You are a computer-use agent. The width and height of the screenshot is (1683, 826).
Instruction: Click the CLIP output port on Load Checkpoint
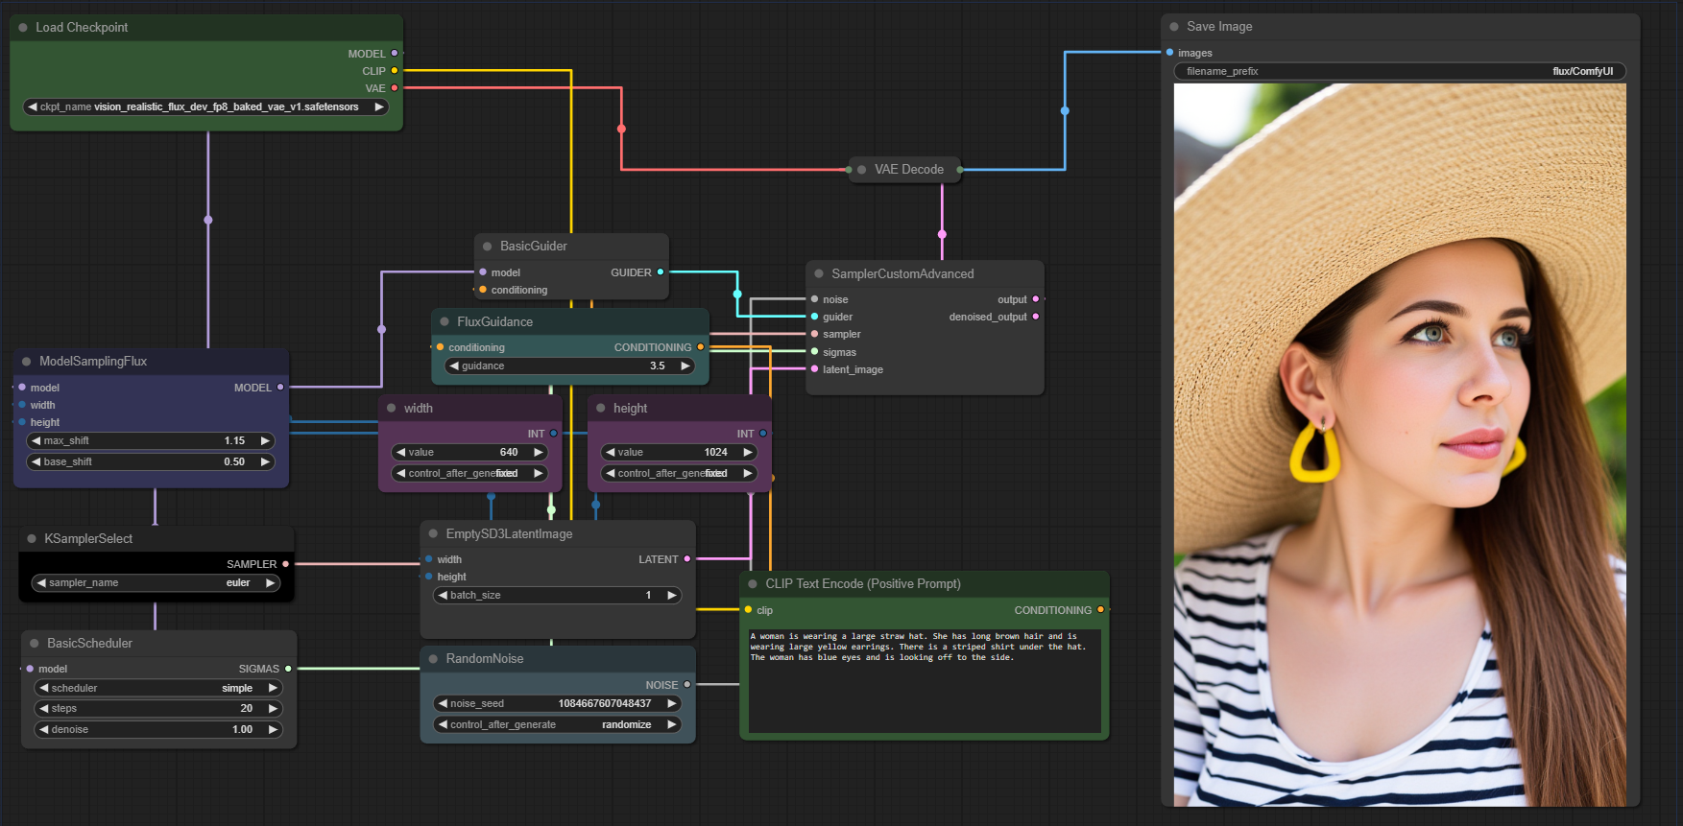pyautogui.click(x=394, y=71)
